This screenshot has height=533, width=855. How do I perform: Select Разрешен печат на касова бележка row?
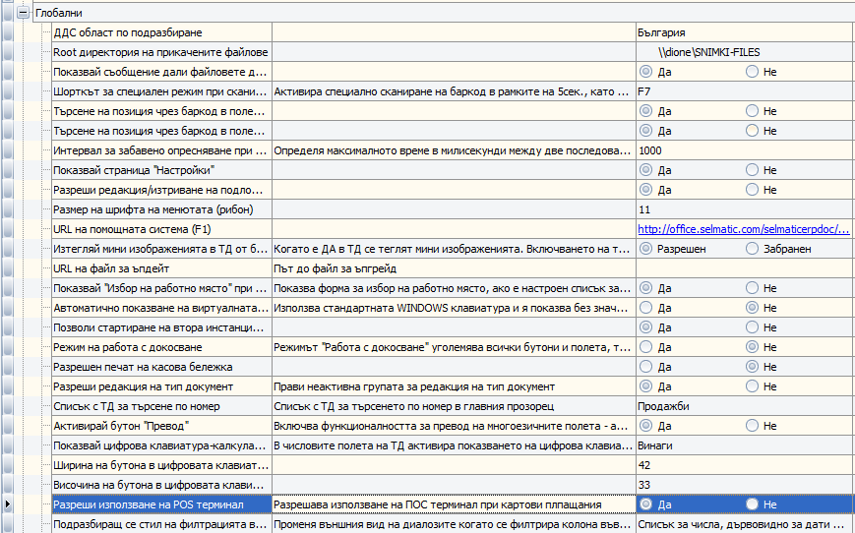point(162,367)
